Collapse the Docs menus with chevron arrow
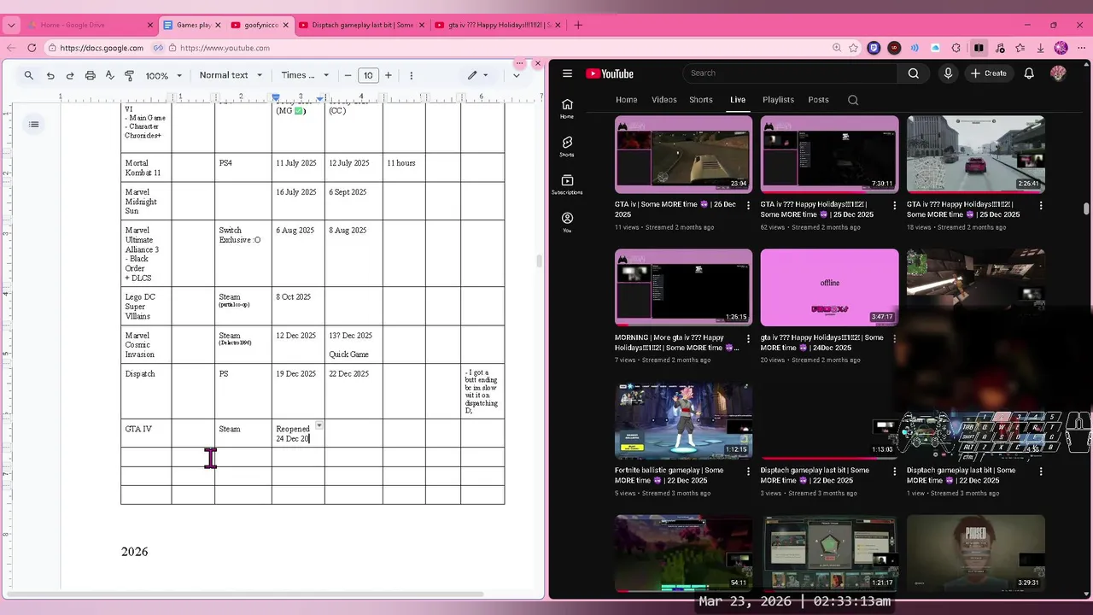The image size is (1093, 615). pyautogui.click(x=516, y=75)
